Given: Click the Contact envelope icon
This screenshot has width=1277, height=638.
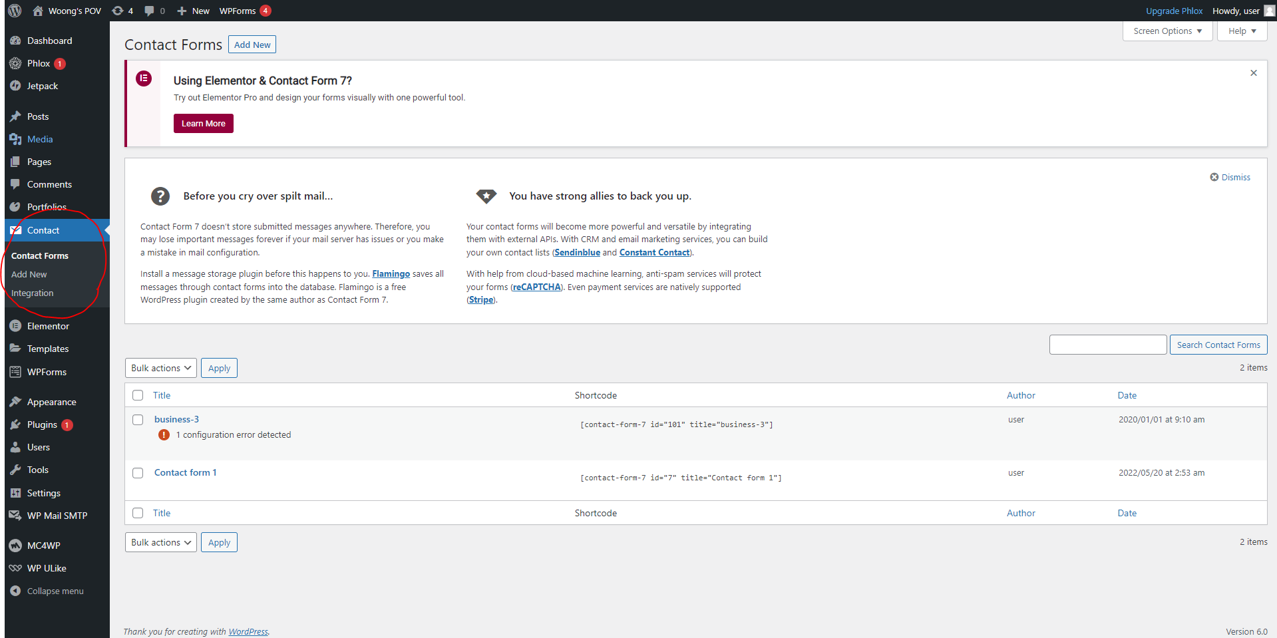Looking at the screenshot, I should pos(15,230).
